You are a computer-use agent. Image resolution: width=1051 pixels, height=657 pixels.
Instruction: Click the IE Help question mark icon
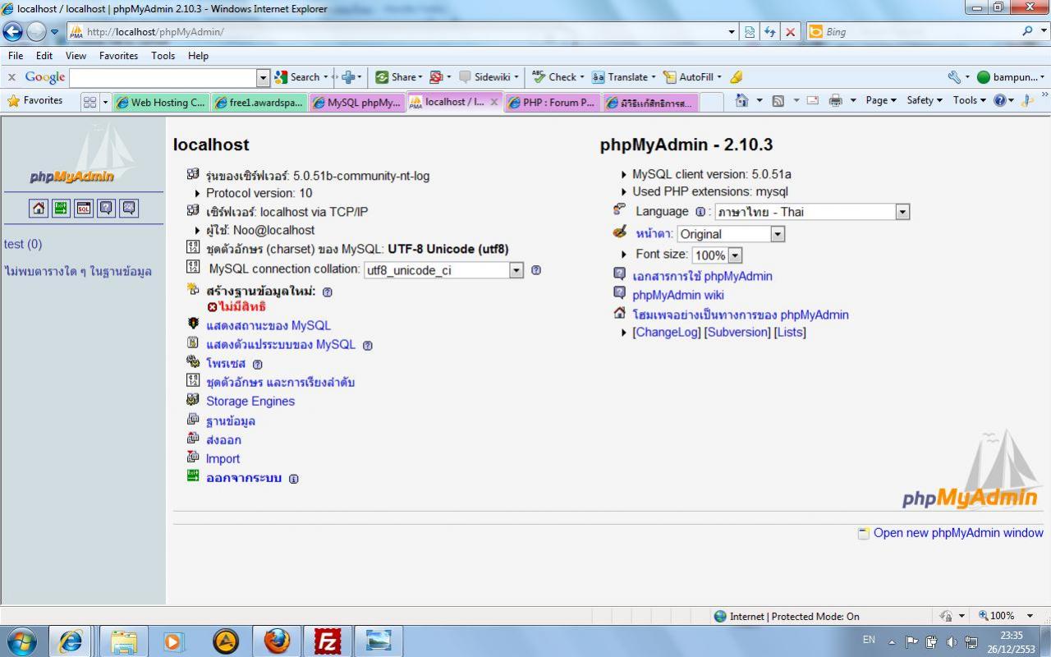pyautogui.click(x=999, y=100)
